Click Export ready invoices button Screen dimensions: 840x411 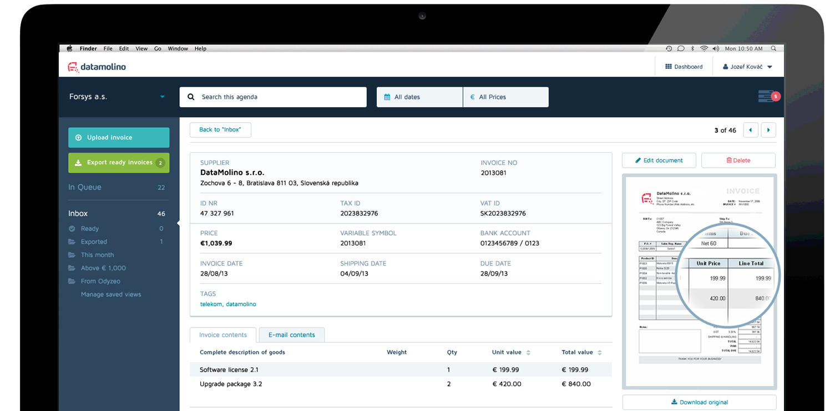pos(119,163)
